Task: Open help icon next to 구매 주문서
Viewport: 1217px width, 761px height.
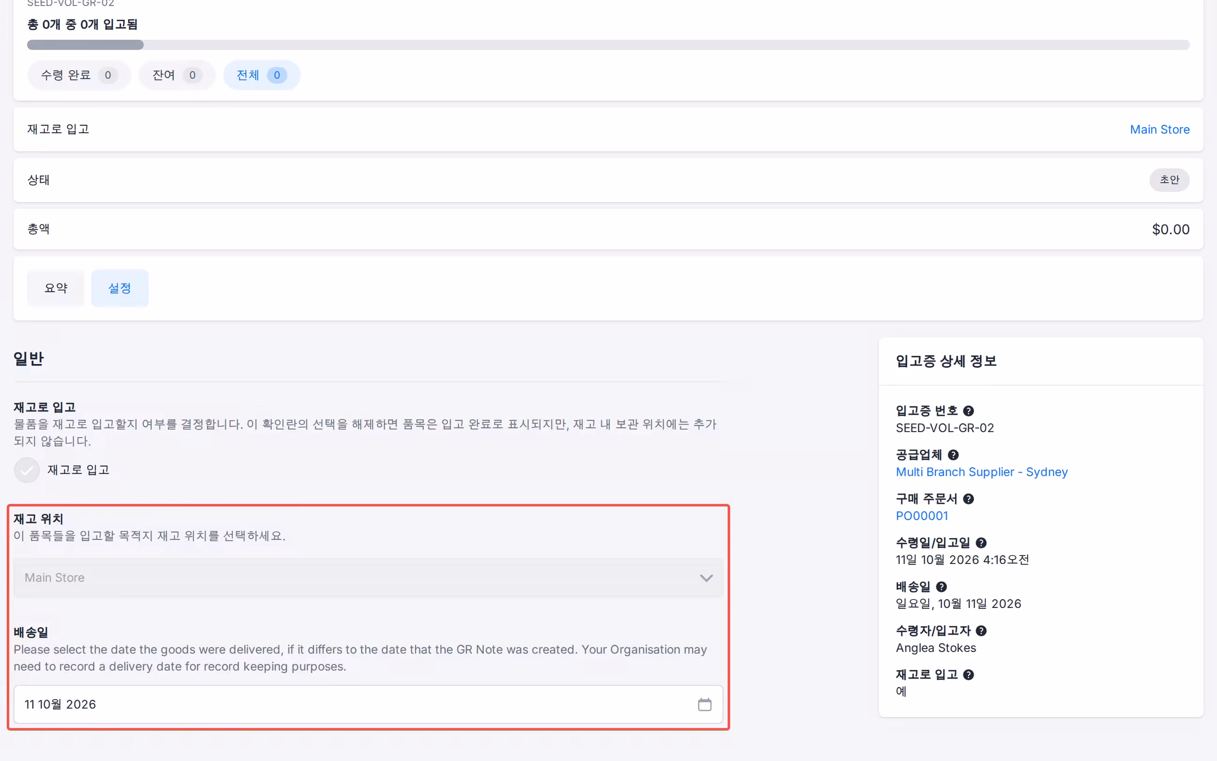Action: (968, 499)
